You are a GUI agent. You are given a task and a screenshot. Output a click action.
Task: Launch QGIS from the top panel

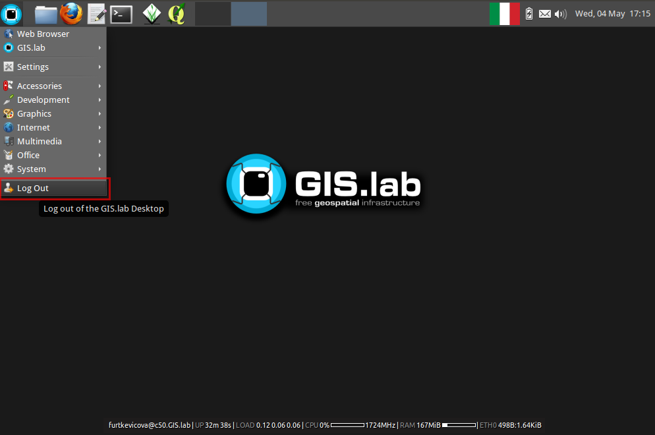[177, 14]
